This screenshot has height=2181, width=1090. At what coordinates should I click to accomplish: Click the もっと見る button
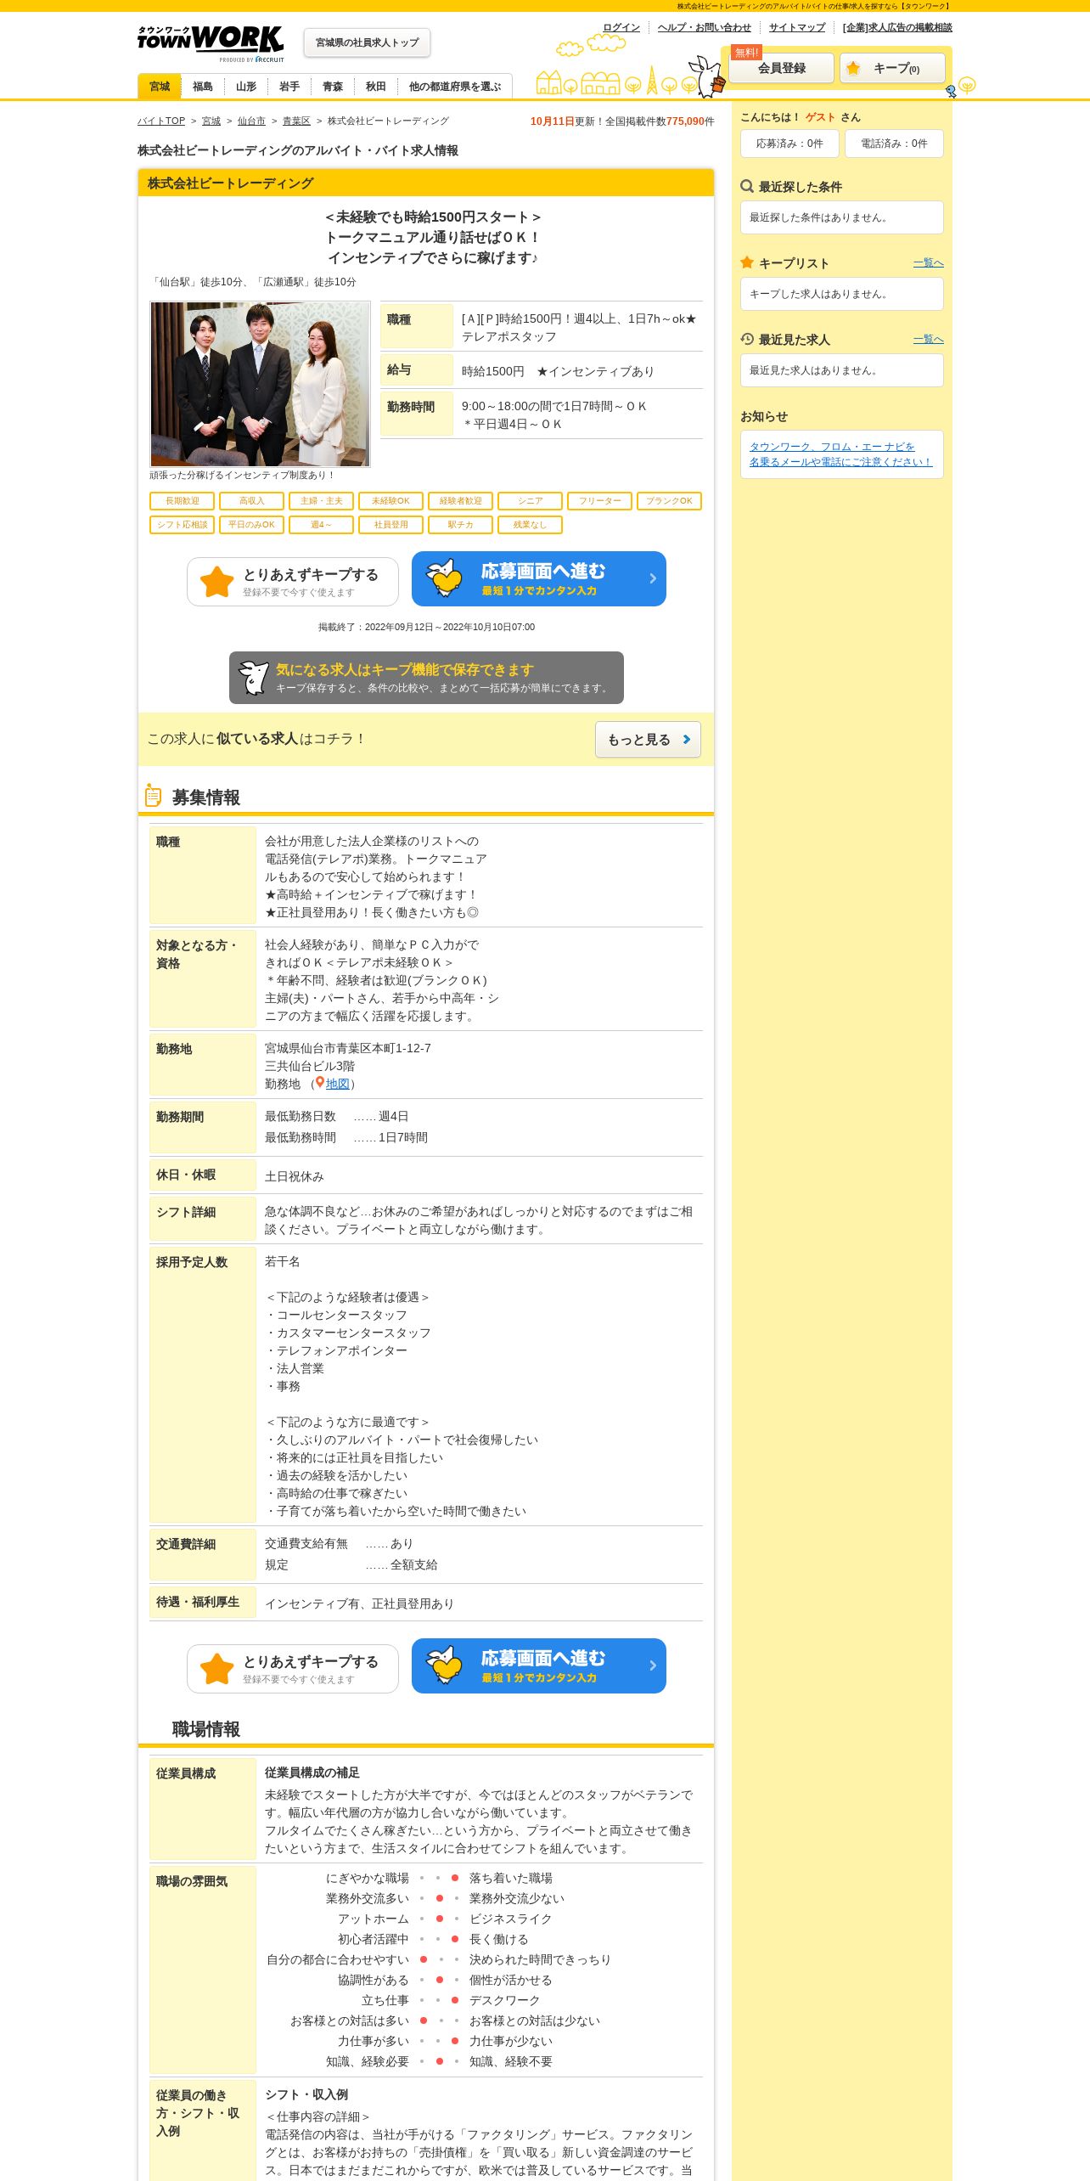point(648,740)
